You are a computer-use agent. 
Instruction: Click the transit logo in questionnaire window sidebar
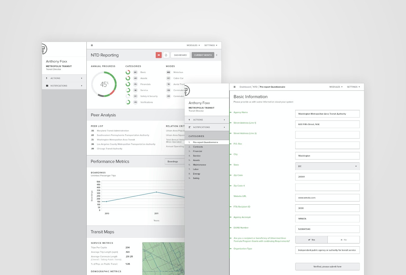point(187,91)
